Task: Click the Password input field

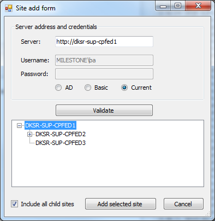Action: coord(104,74)
